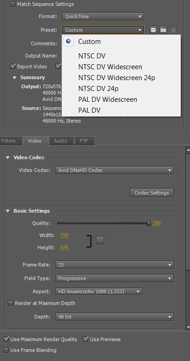
Task: Click the Quality slider handle
Action: (x=149, y=223)
